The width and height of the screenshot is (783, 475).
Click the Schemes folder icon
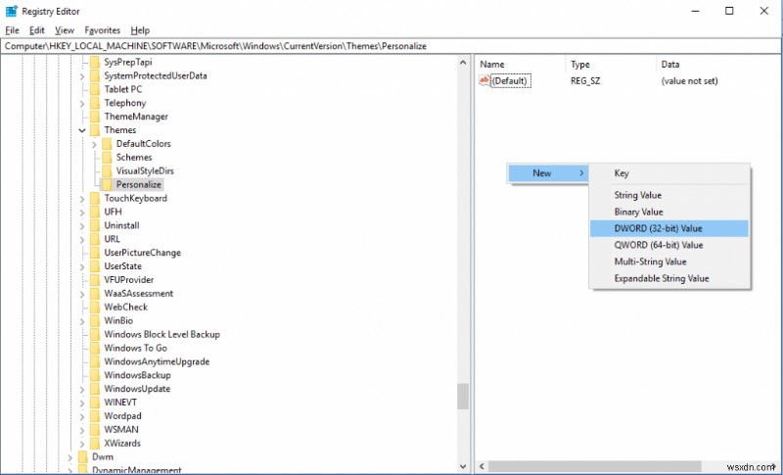[107, 158]
